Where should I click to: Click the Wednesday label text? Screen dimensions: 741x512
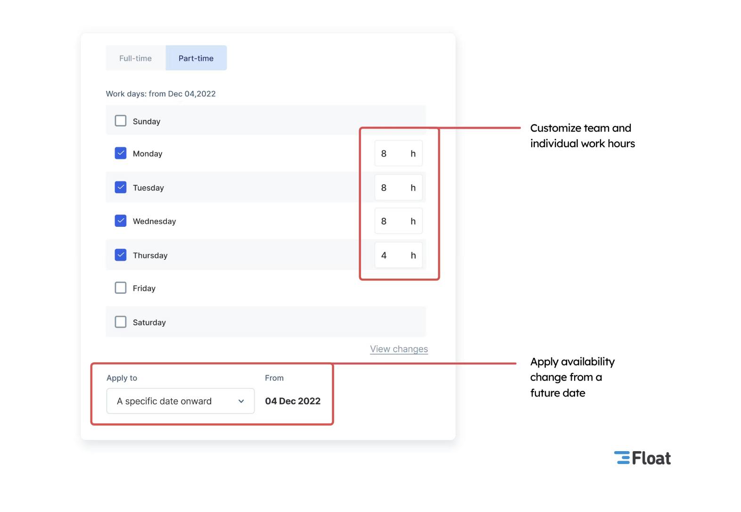(x=154, y=221)
